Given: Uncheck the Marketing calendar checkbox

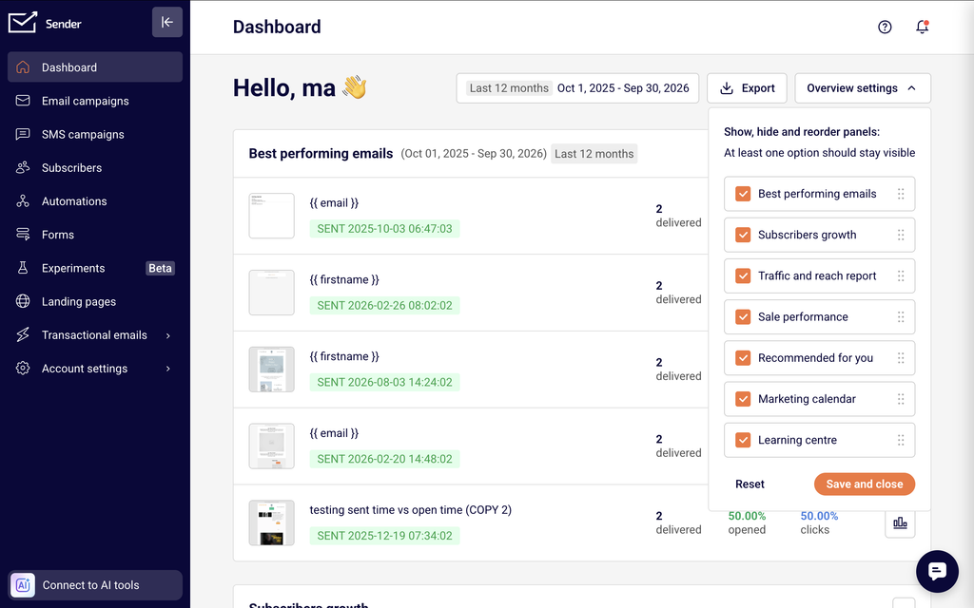Looking at the screenshot, I should pyautogui.click(x=743, y=399).
